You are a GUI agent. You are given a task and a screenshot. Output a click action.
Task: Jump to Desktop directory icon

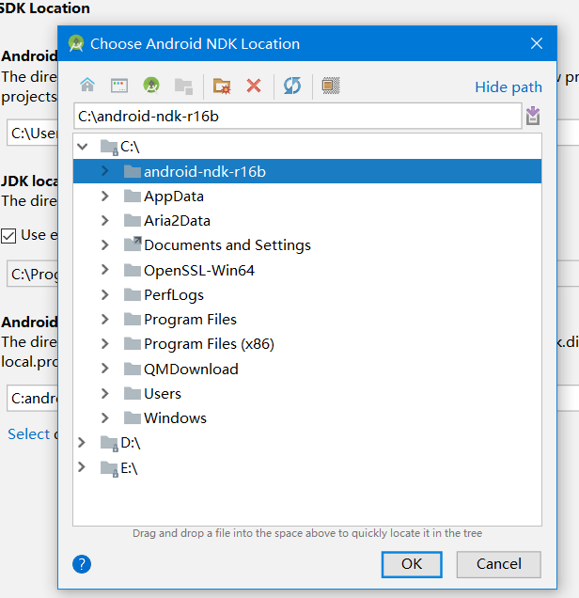coord(119,86)
